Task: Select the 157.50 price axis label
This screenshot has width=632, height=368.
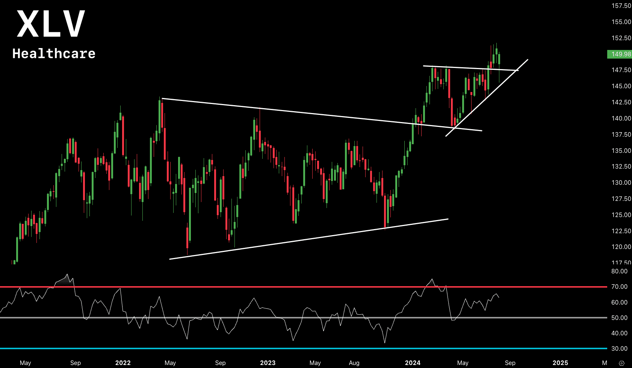Action: click(x=621, y=6)
